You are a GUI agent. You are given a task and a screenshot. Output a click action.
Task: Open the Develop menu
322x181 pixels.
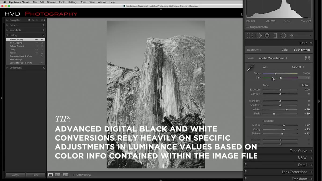pyautogui.click(x=52, y=2)
